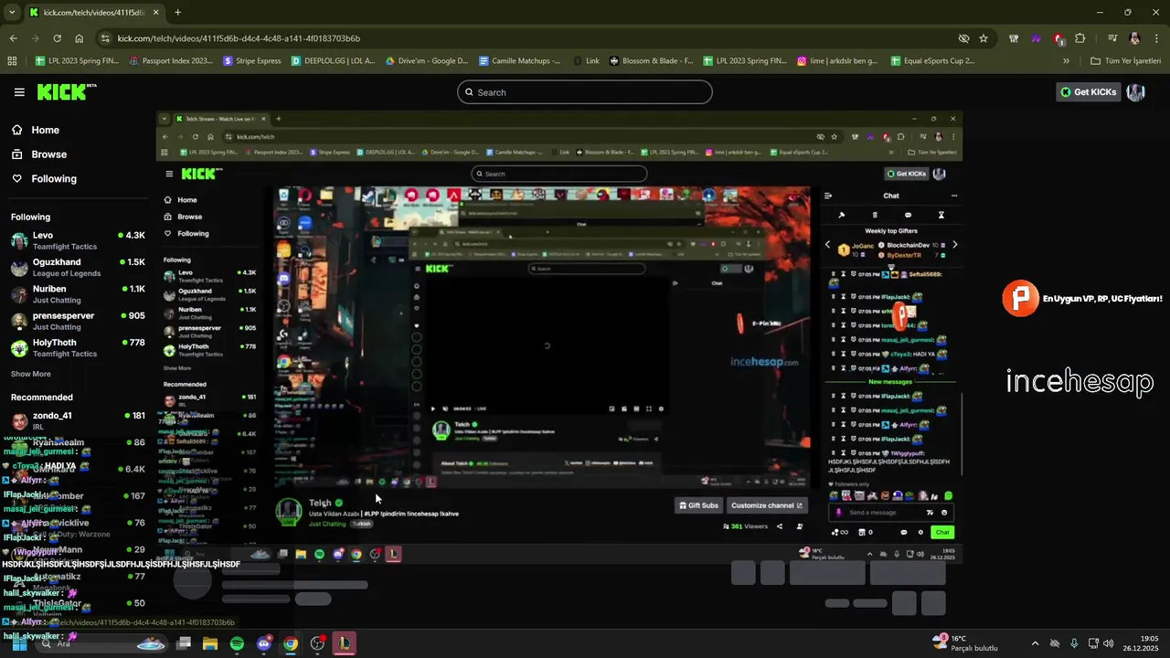1170x658 pixels.
Task: Reload the page in Chrome
Action: click(57, 38)
